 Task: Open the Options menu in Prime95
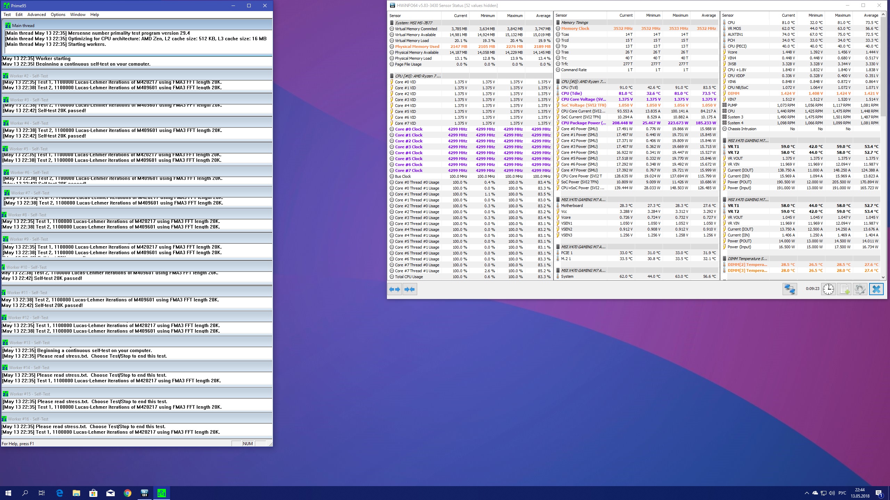58,15
